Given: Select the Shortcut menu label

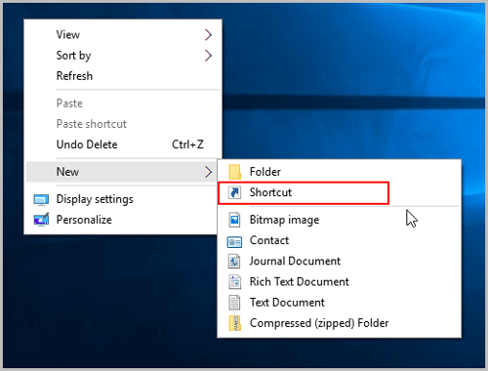Looking at the screenshot, I should point(270,192).
